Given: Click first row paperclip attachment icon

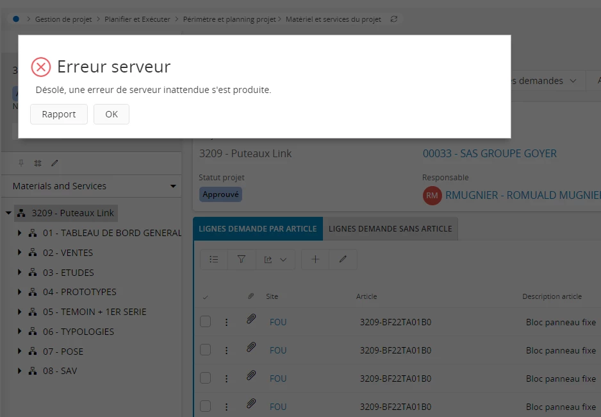Looking at the screenshot, I should 251,319.
